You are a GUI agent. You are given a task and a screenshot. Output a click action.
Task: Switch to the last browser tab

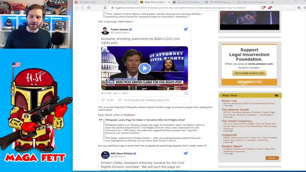[x=253, y=2]
